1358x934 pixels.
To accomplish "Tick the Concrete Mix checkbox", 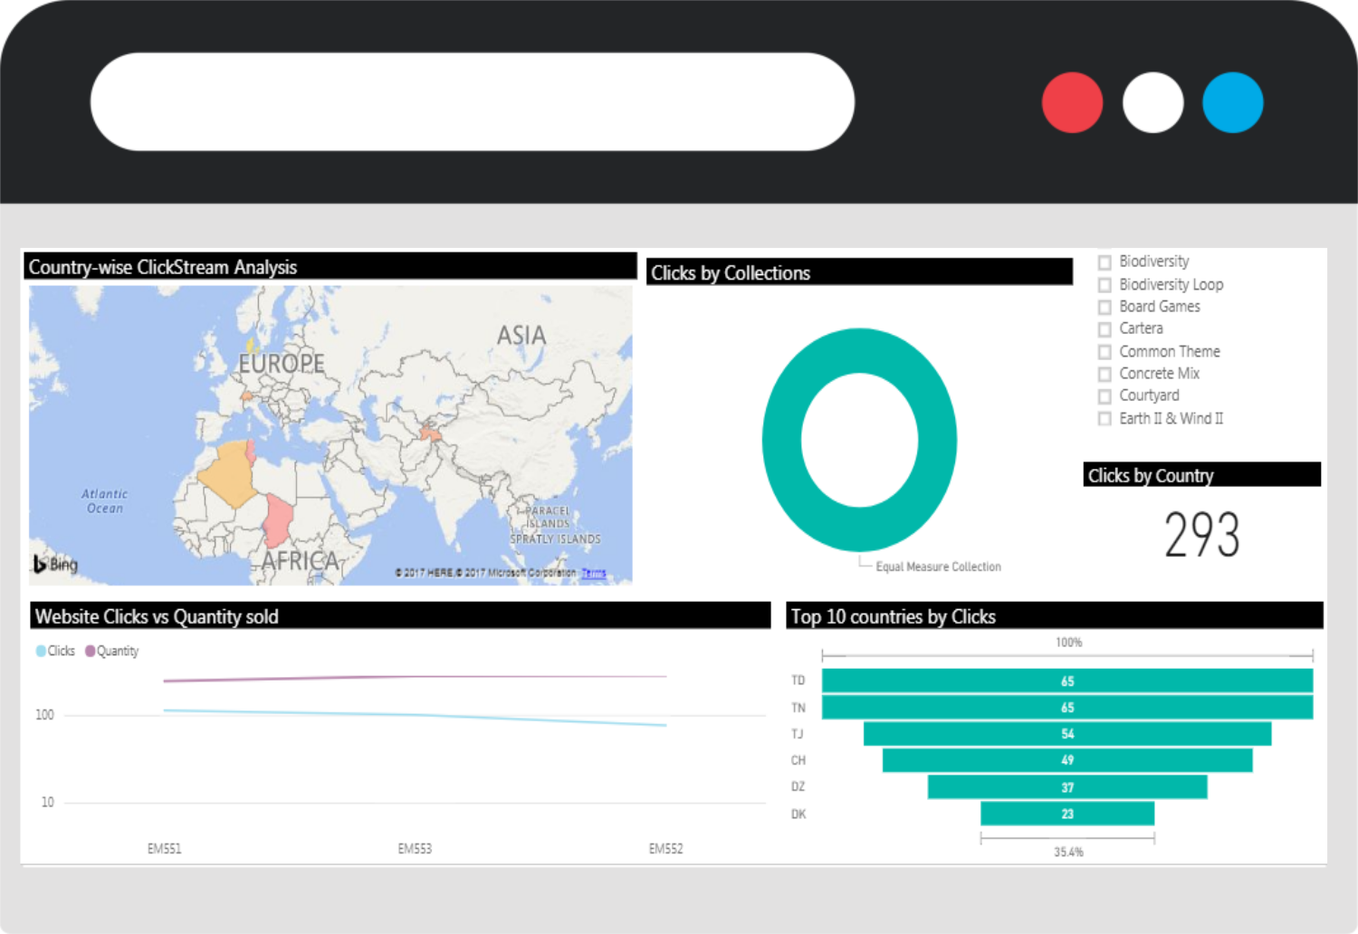I will pyautogui.click(x=1105, y=374).
